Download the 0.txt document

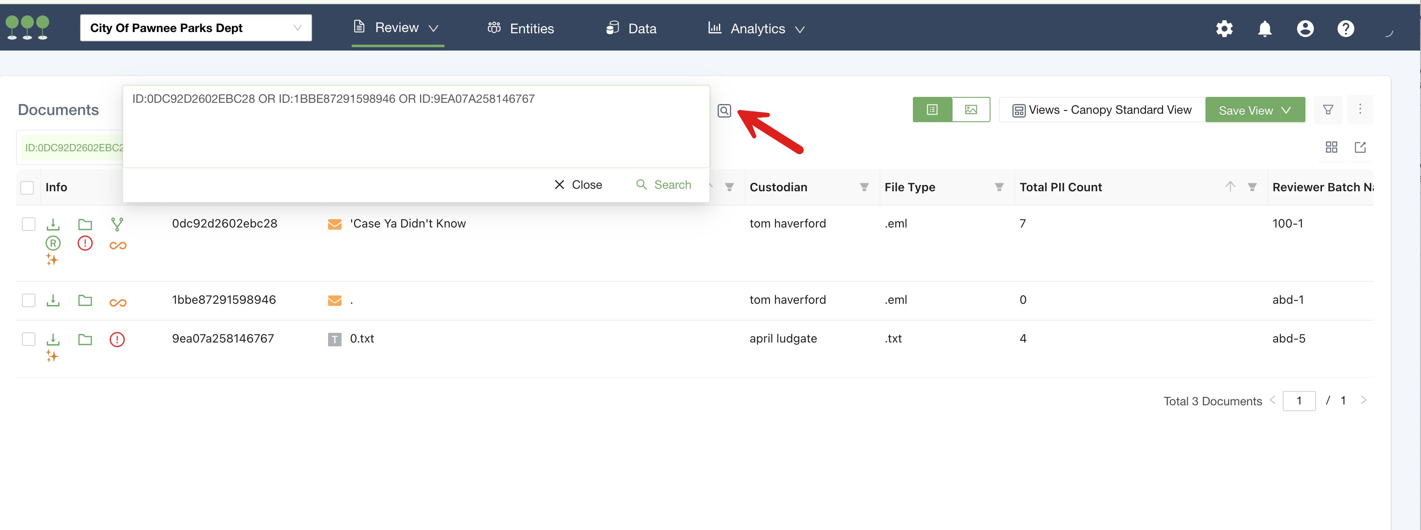(53, 339)
